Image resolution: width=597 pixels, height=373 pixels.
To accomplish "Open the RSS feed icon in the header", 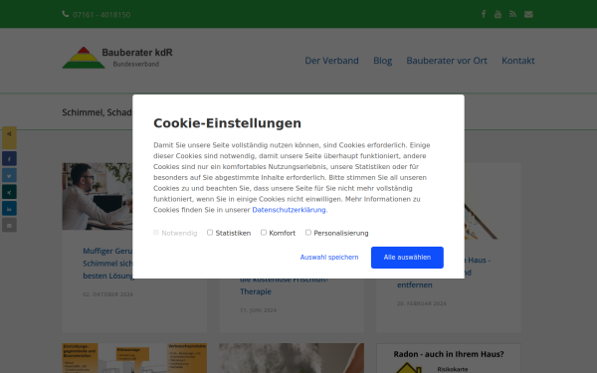I will click(512, 15).
